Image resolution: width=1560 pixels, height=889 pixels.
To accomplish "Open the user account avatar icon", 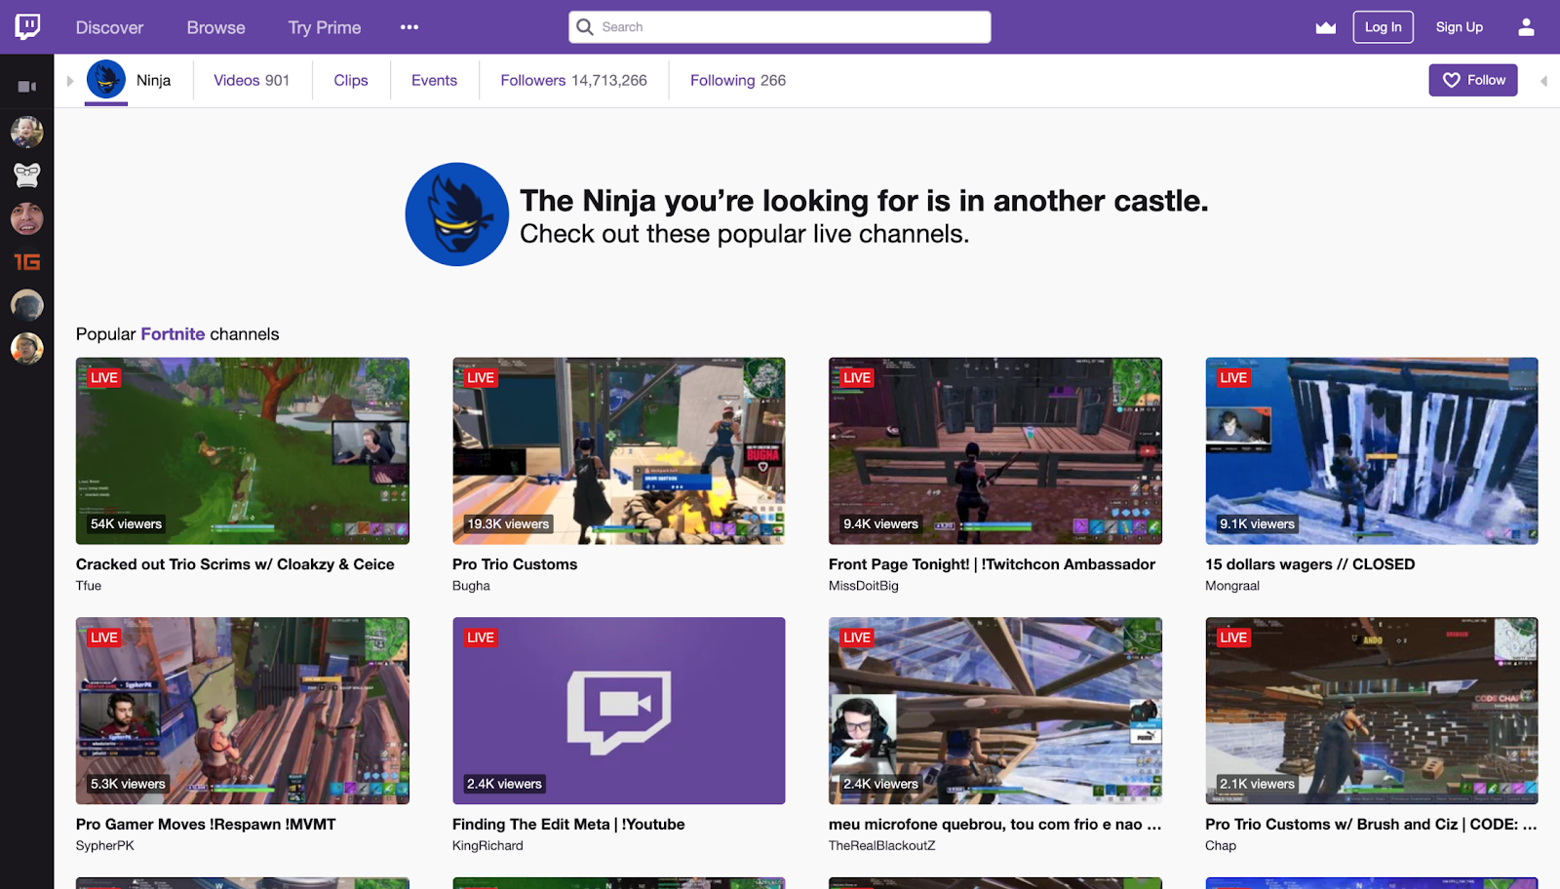I will click(x=1526, y=27).
